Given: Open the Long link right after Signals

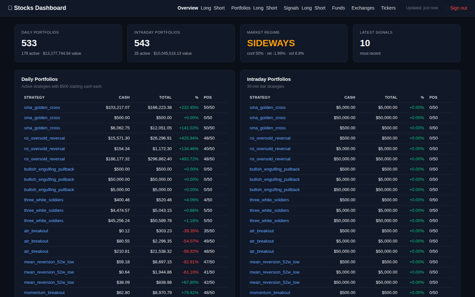Looking at the screenshot, I should coord(306,8).
